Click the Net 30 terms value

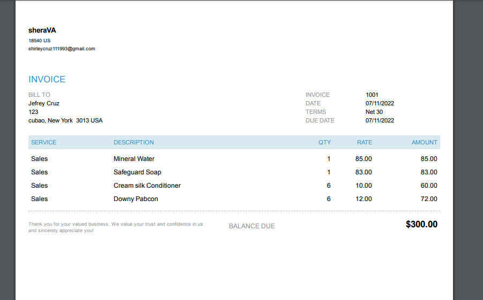(374, 112)
